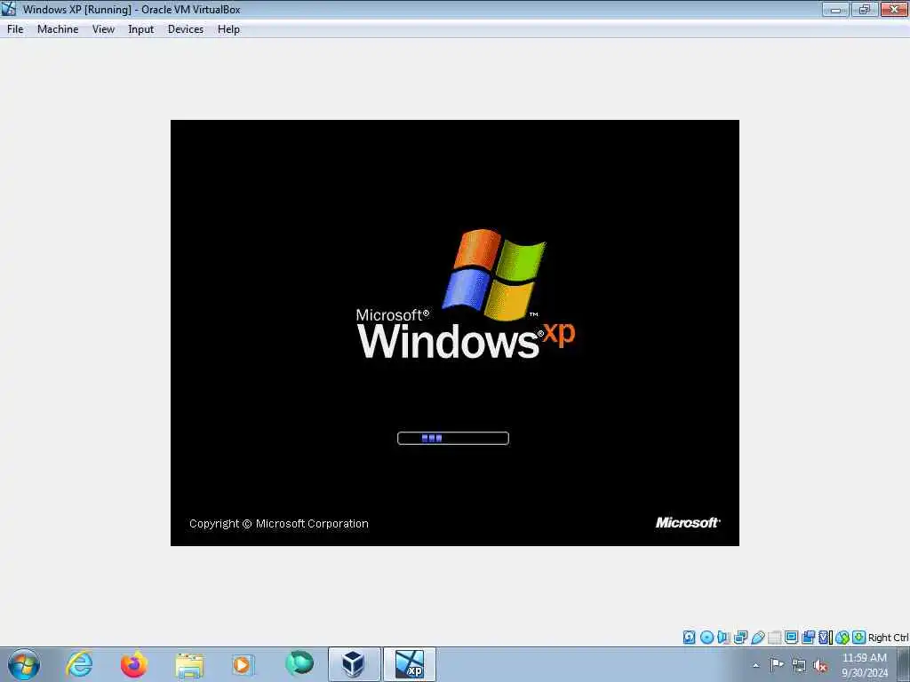Click the VirtualBox window title bar icon
This screenshot has width=910, height=682.
(9, 9)
